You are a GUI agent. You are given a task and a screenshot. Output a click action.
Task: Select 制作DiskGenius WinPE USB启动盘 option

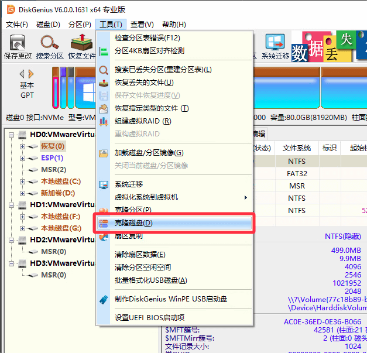coord(171,299)
